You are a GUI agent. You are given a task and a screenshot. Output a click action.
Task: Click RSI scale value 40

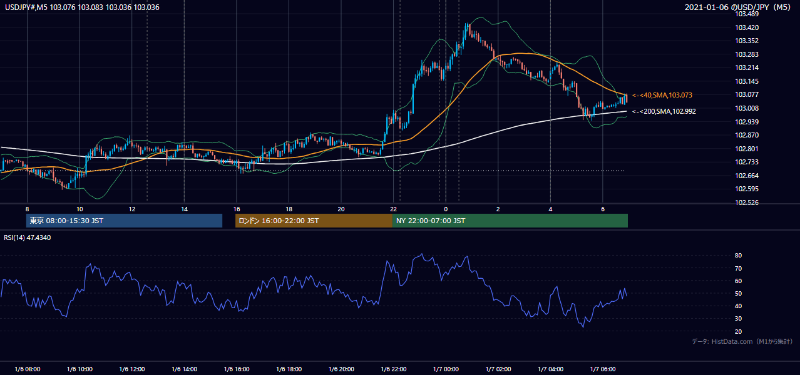click(x=739, y=306)
